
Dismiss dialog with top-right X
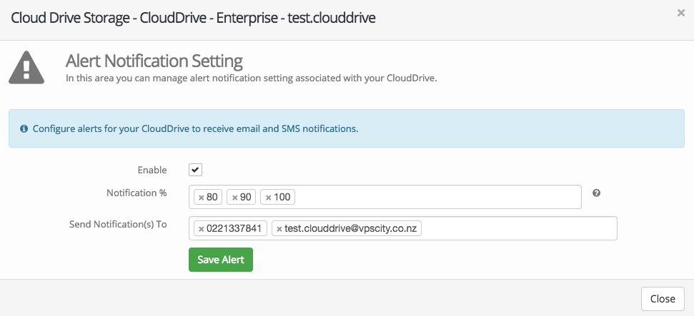(x=680, y=13)
